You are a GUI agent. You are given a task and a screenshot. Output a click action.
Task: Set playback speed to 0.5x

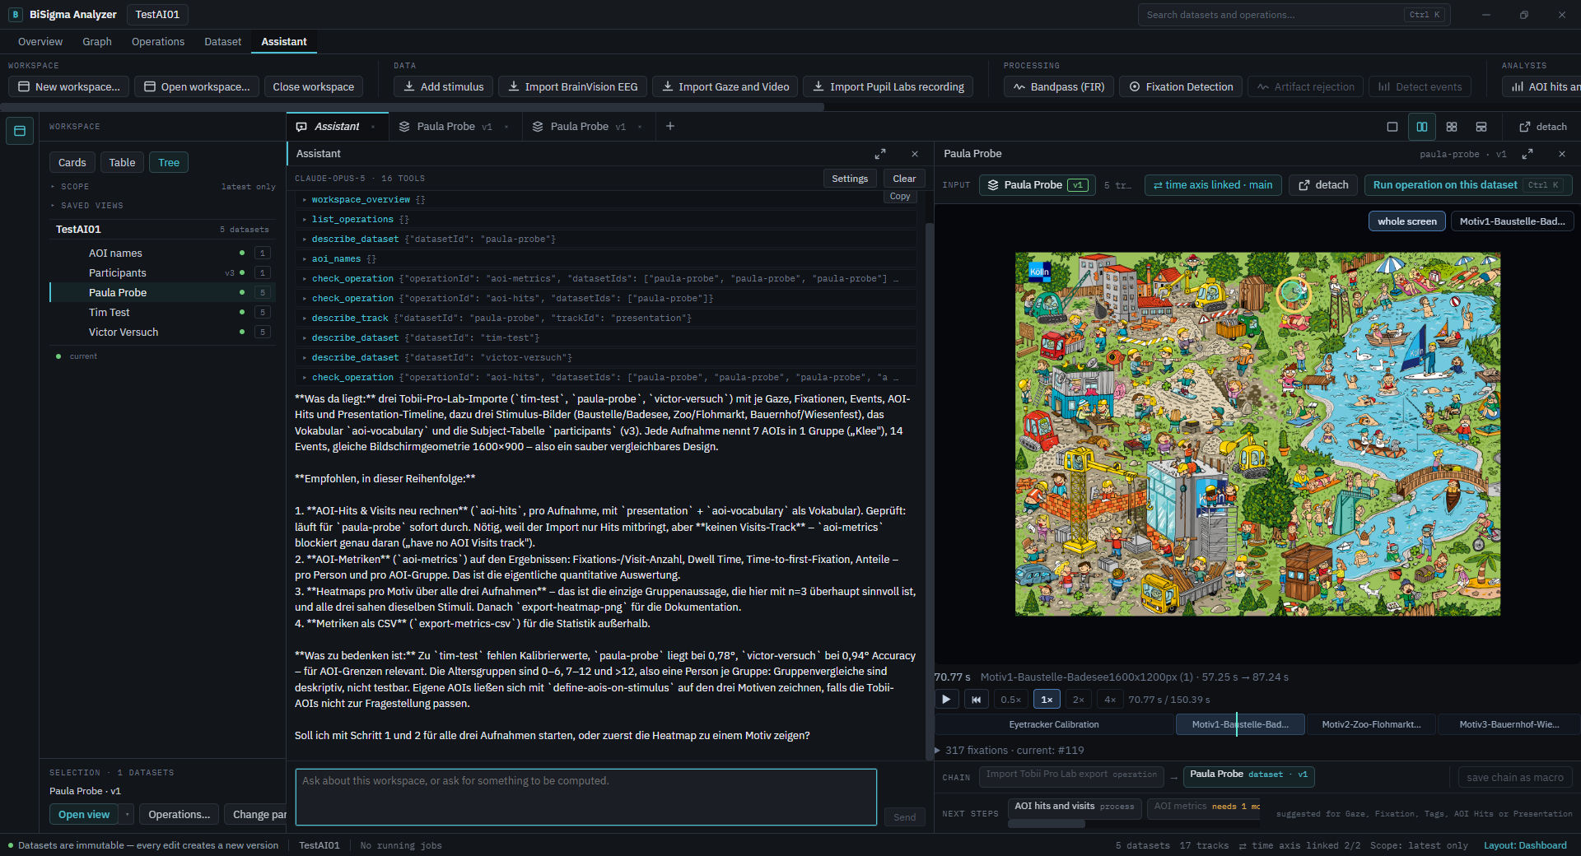click(1010, 700)
